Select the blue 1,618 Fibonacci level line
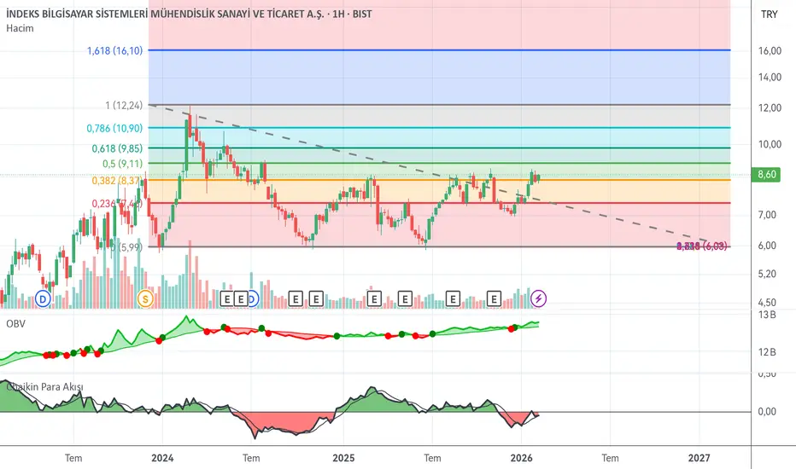 pyautogui.click(x=439, y=50)
